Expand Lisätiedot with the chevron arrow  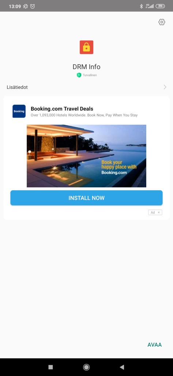tap(165, 87)
